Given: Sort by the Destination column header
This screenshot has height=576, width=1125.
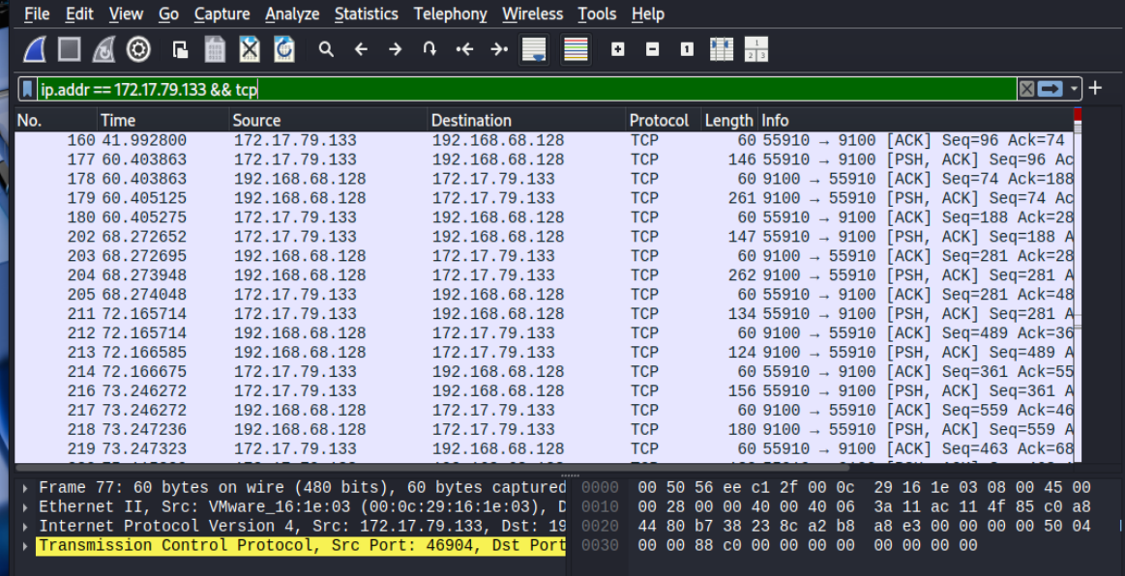Looking at the screenshot, I should 526,121.
